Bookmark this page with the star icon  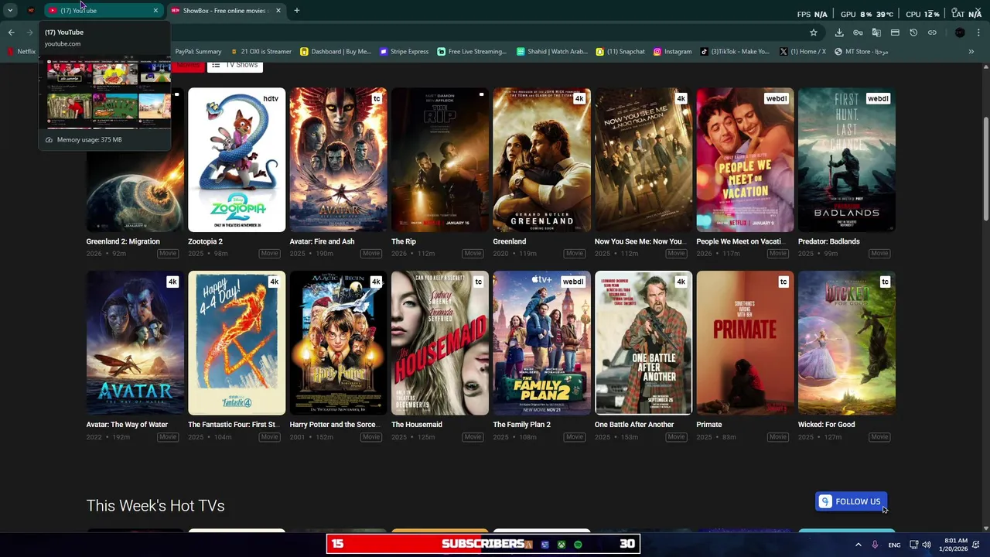point(813,32)
